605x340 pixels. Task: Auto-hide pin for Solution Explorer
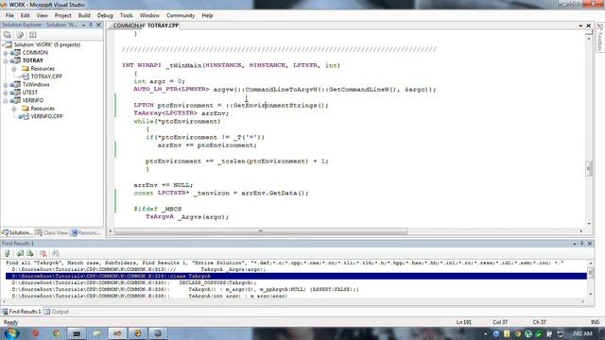tap(91, 25)
